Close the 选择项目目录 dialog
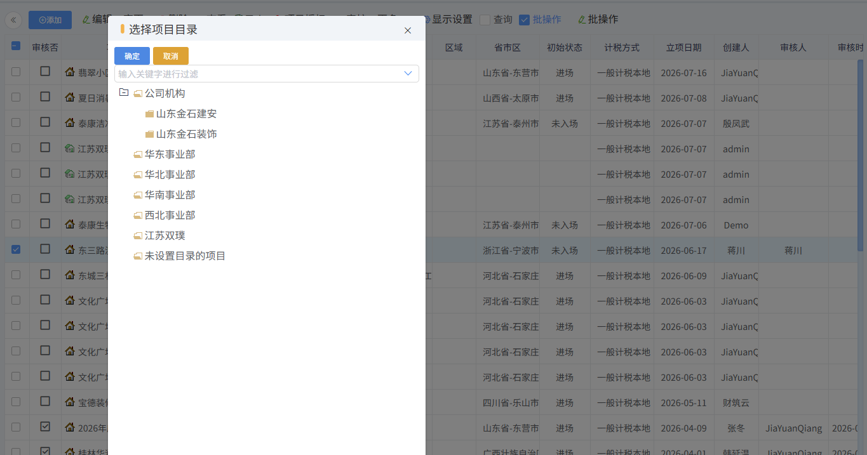 click(x=408, y=30)
